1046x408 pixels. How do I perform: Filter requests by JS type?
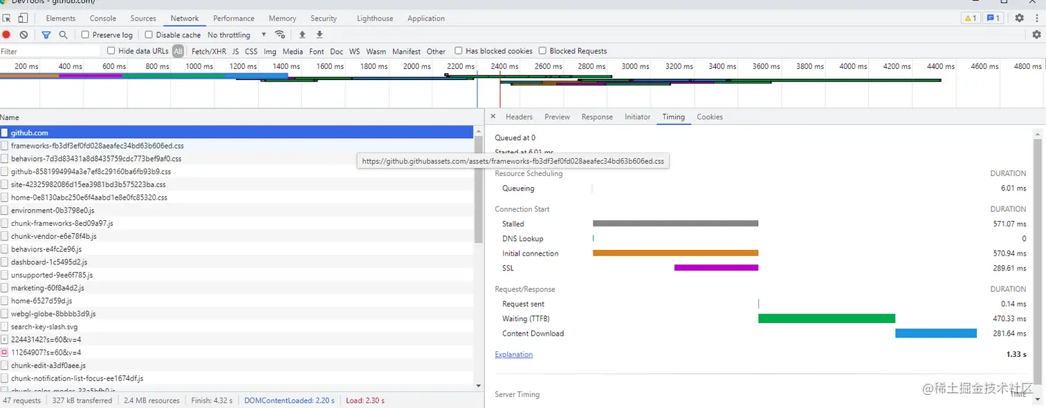[236, 51]
